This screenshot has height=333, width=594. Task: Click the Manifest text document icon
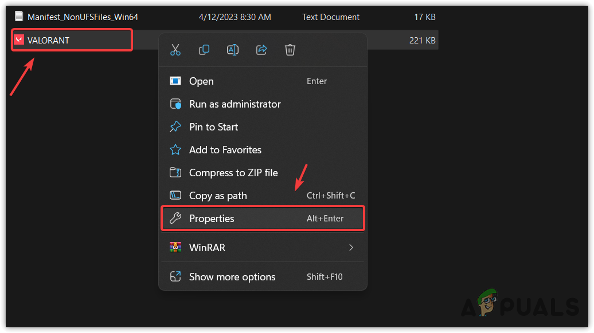point(19,16)
